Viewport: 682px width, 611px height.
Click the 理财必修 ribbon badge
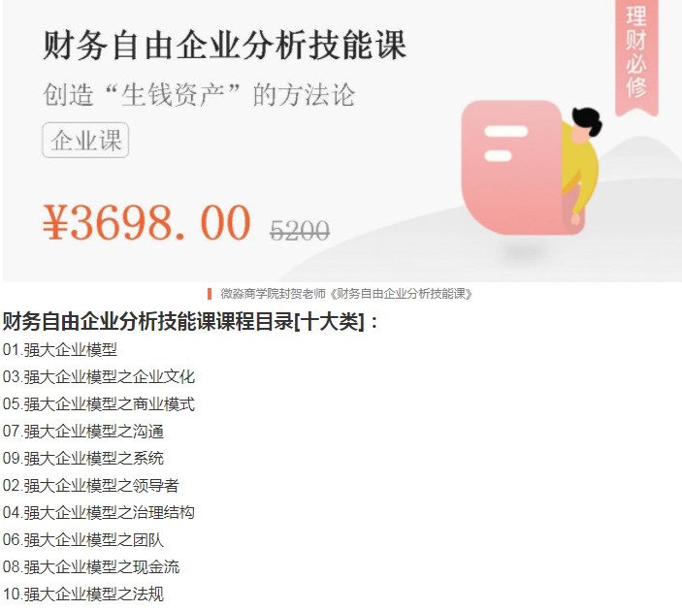click(636, 57)
